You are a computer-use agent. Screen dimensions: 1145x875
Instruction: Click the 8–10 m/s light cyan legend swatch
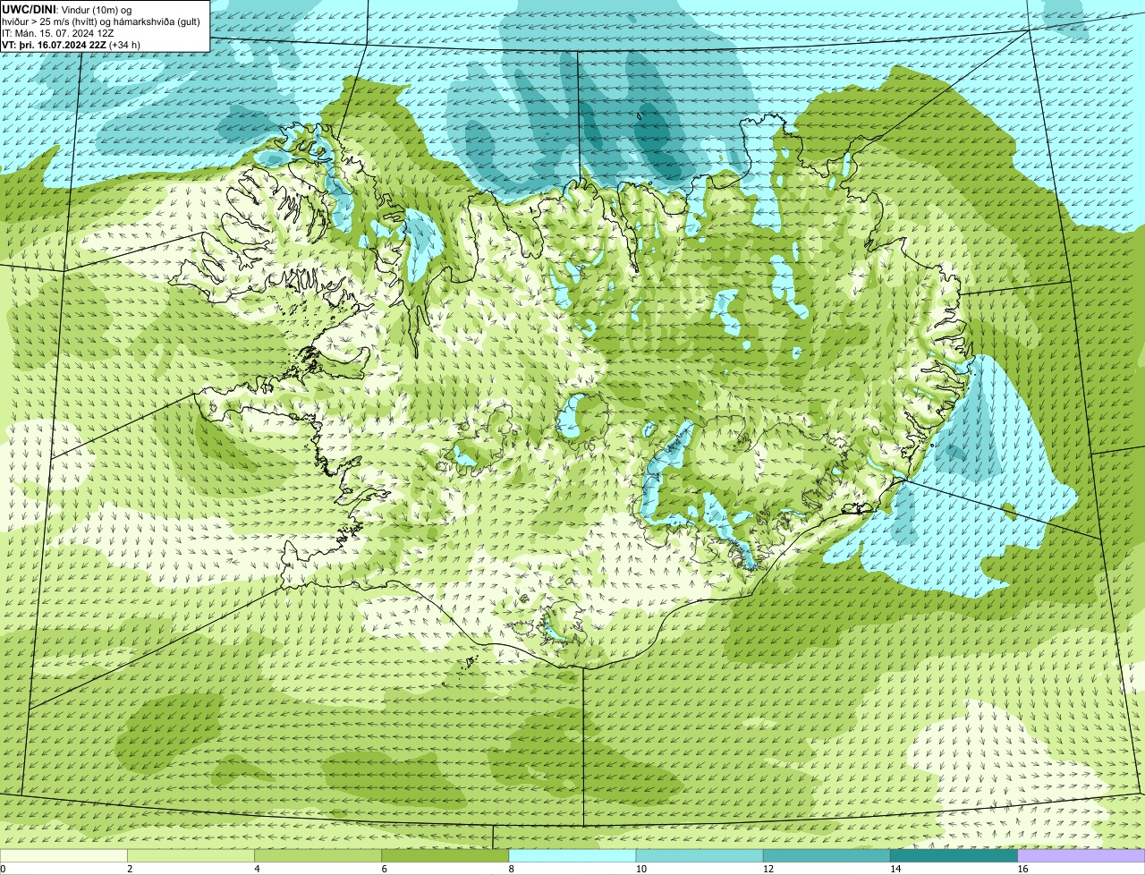(572, 855)
